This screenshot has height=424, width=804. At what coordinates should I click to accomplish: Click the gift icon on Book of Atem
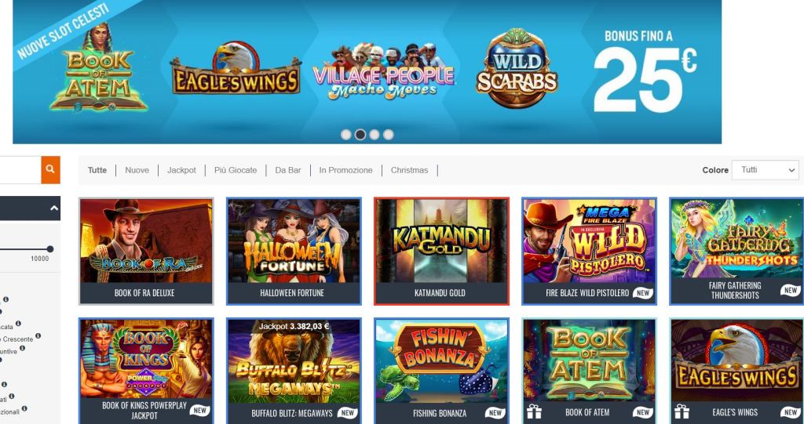tap(534, 411)
